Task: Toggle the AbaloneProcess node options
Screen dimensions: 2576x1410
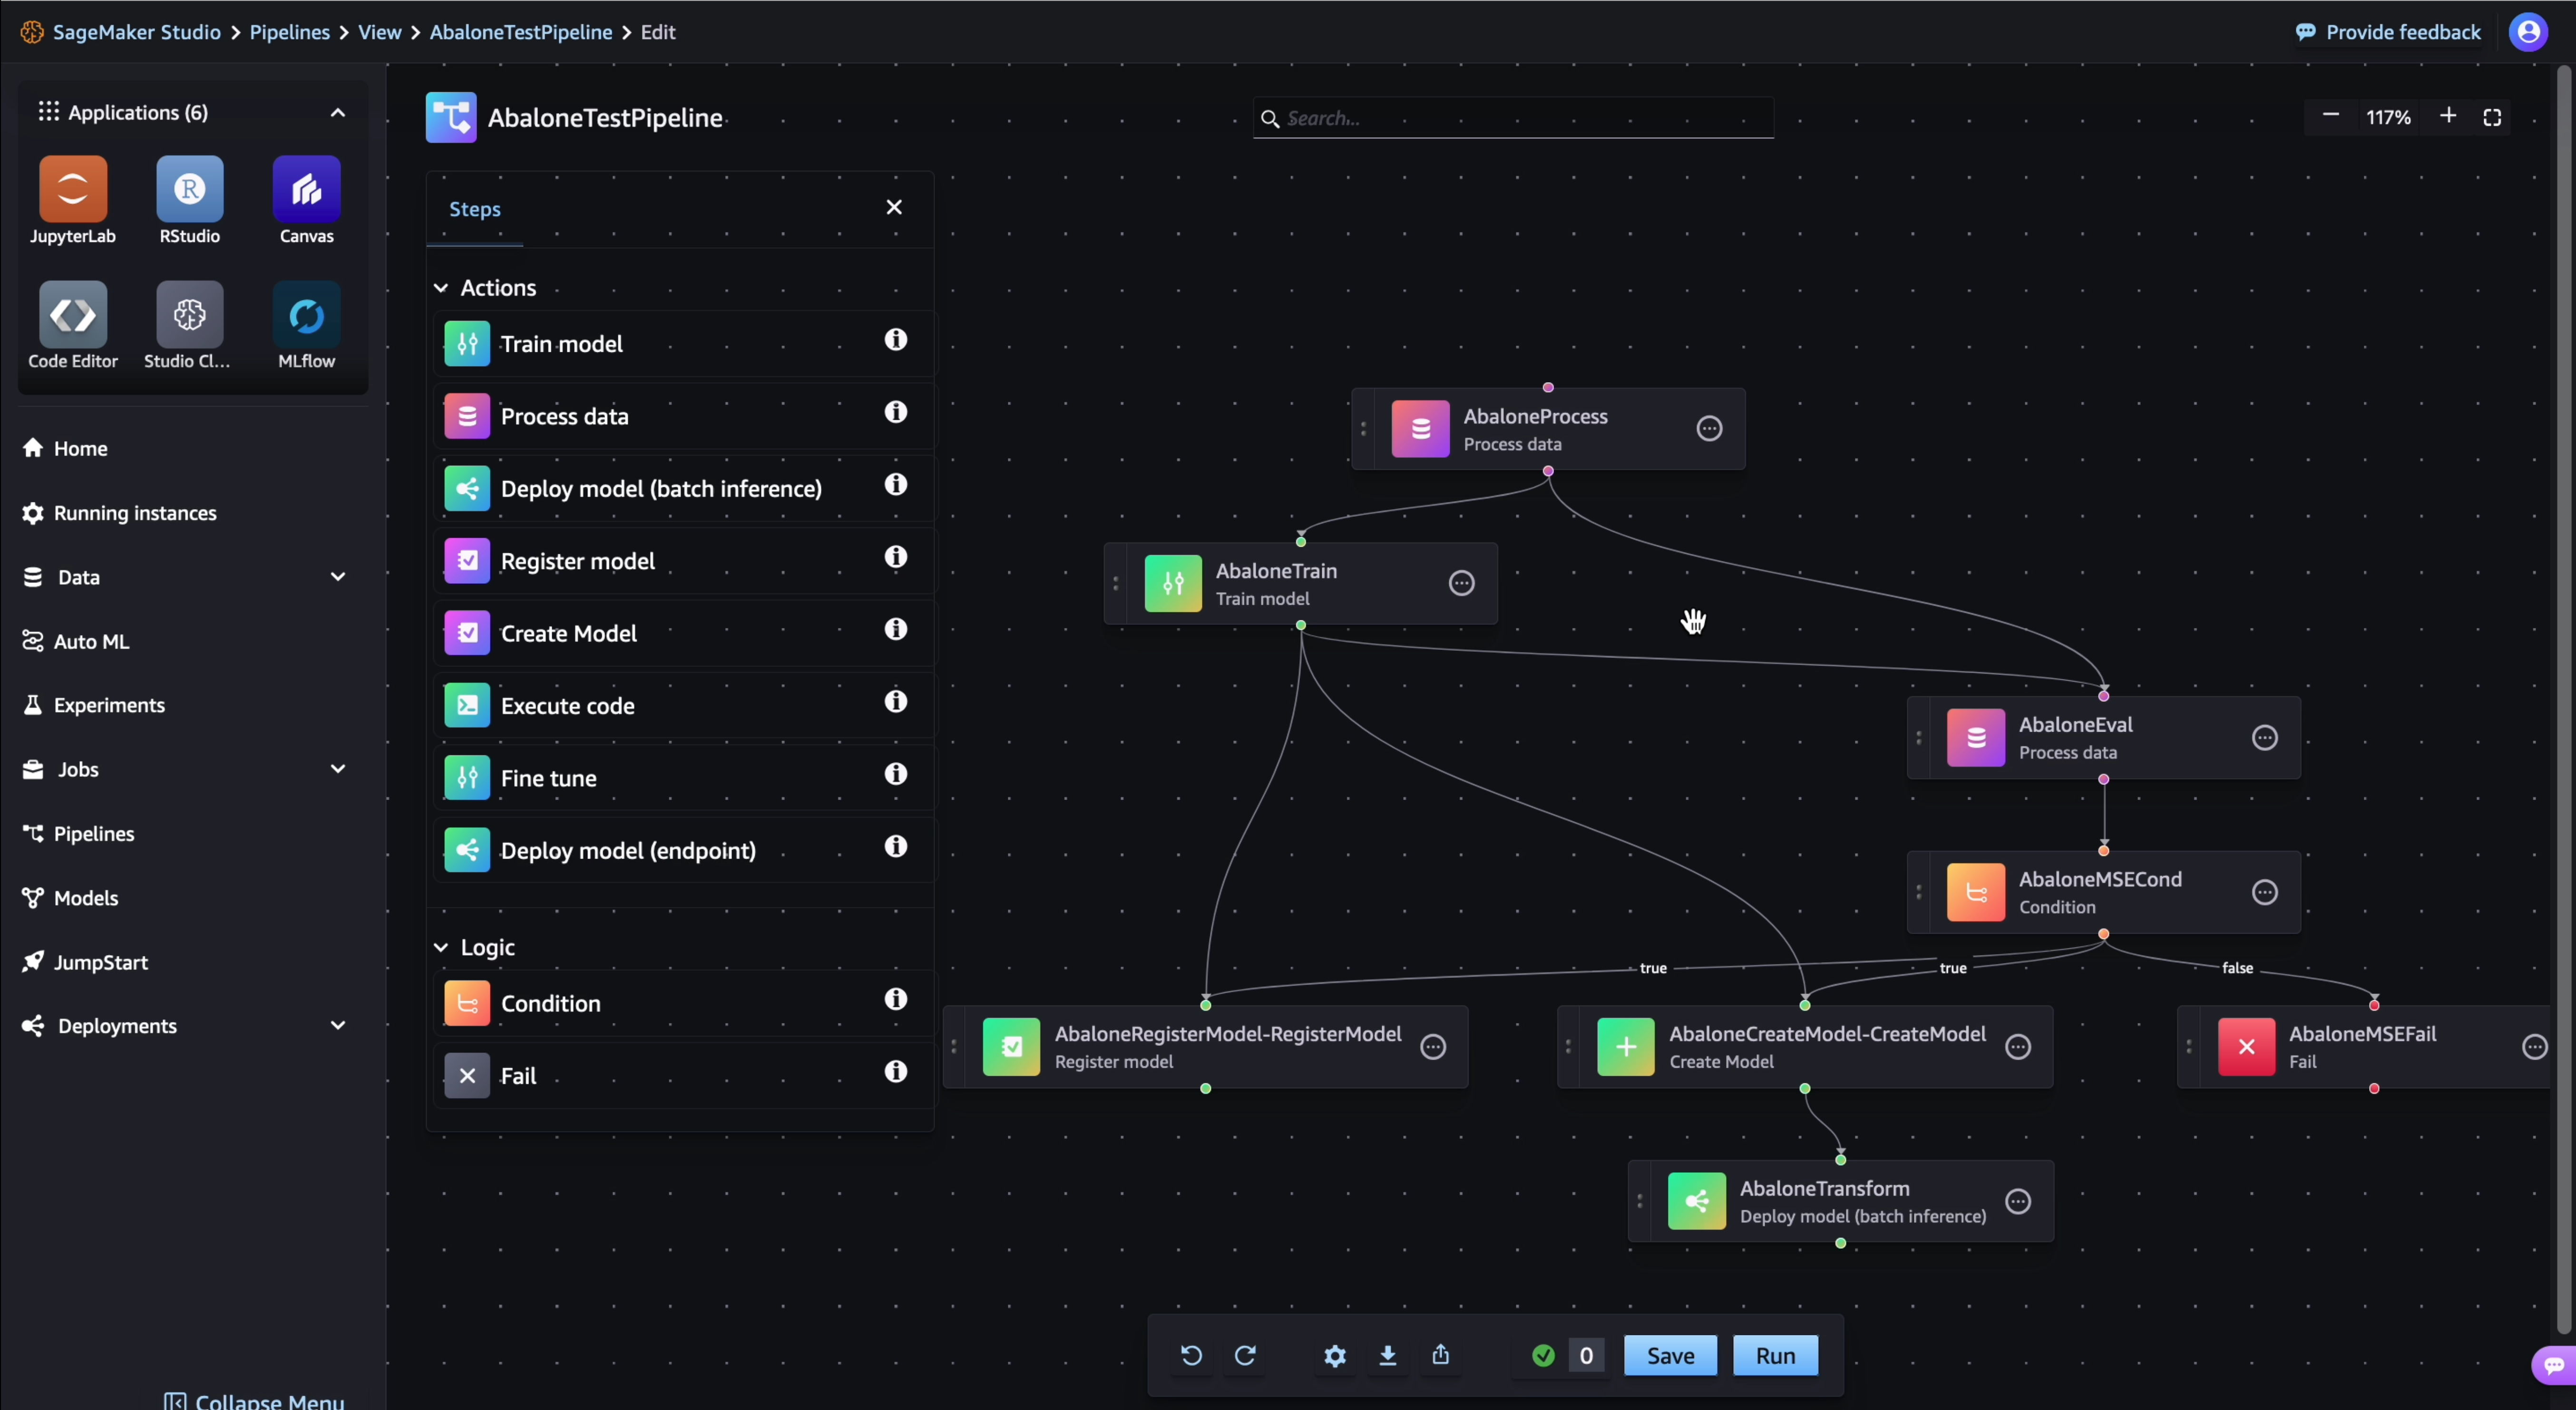Action: 1709,429
